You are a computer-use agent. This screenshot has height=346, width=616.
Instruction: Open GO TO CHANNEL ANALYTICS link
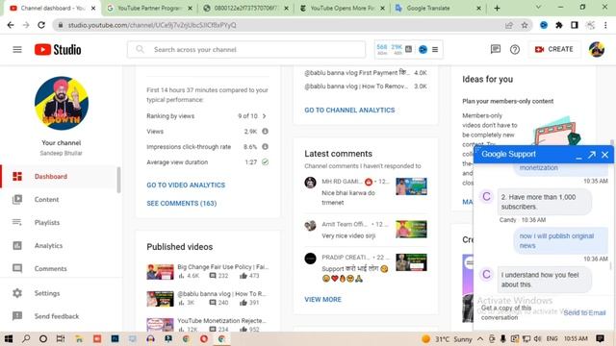coord(349,111)
